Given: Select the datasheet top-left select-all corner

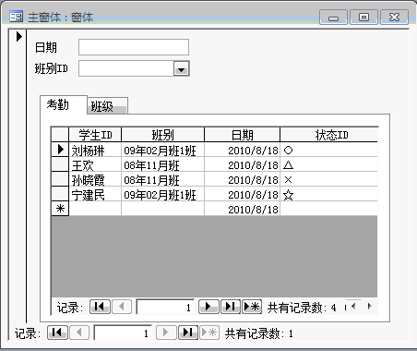Looking at the screenshot, I should click(60, 135).
